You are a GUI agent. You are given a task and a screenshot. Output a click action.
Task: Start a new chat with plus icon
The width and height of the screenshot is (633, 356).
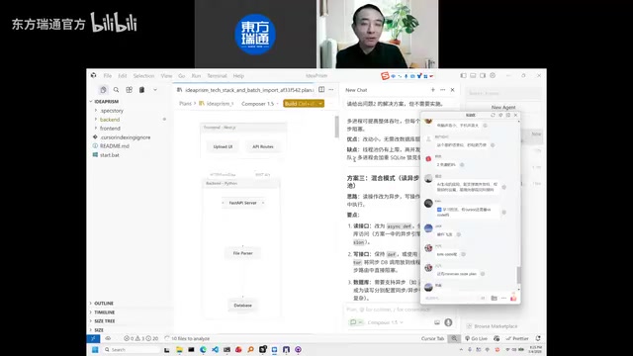coord(433,90)
